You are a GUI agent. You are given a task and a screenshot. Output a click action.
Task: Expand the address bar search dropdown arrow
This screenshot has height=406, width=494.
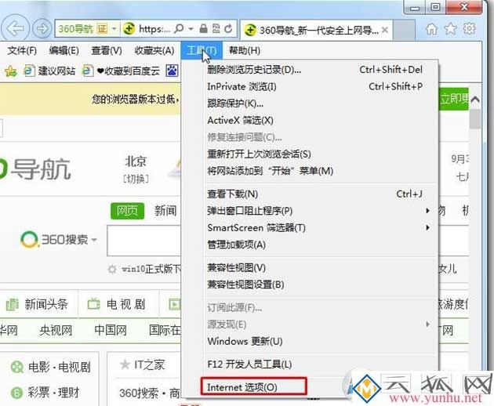[191, 29]
